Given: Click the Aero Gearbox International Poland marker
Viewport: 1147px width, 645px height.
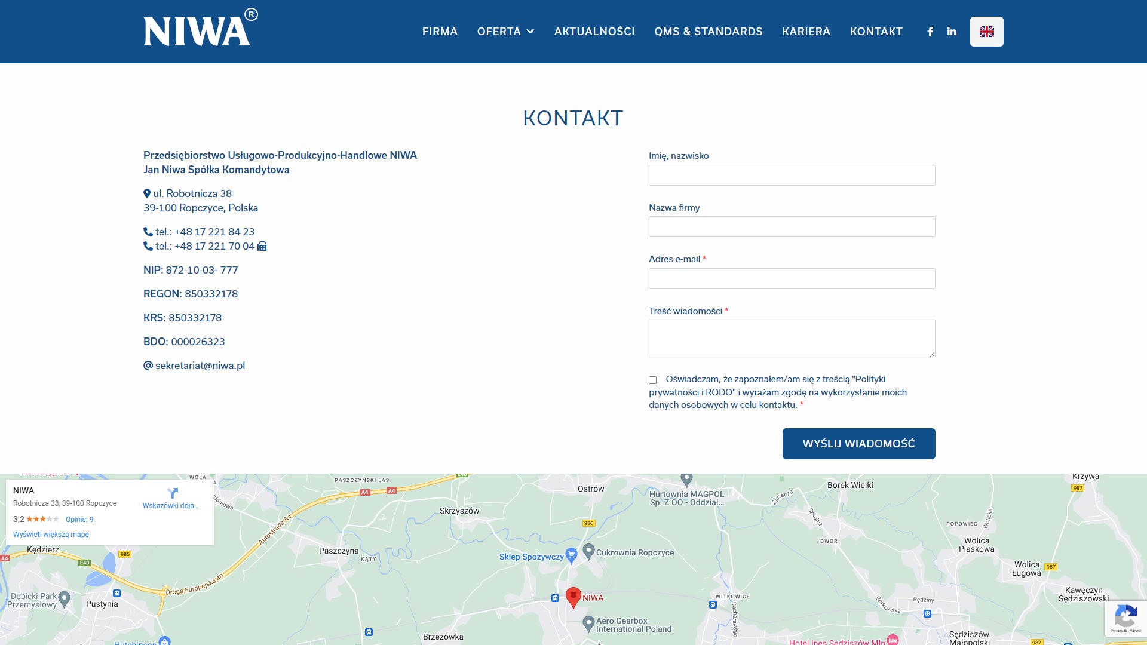Looking at the screenshot, I should pos(588,623).
